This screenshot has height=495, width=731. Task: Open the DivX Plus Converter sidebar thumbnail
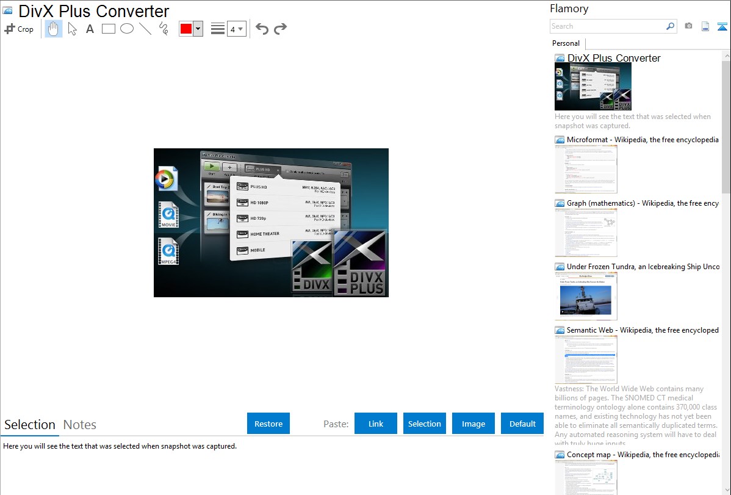pyautogui.click(x=593, y=87)
